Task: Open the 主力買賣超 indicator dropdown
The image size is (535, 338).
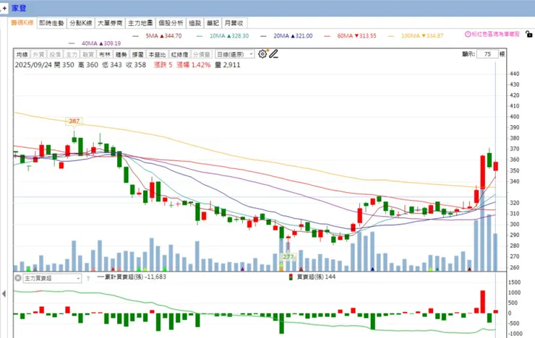Action: (52, 278)
